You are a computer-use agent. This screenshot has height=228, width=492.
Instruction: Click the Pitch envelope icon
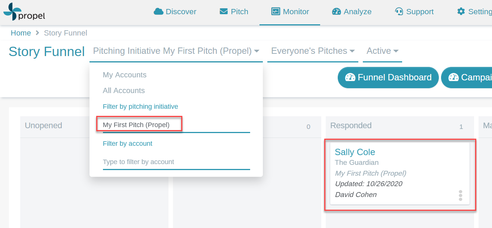click(224, 12)
